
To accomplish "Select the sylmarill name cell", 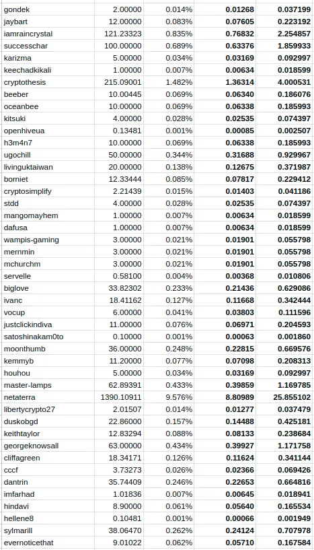I will point(47,530).
